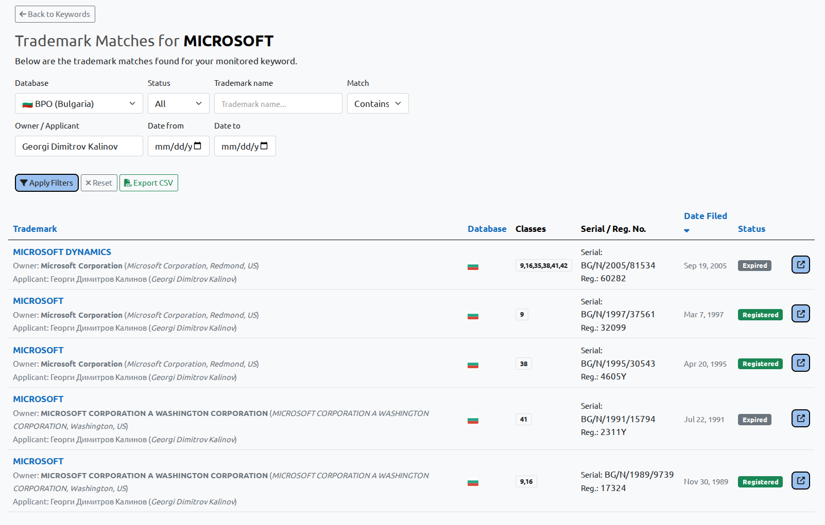Open the external link for MICROSOFT DYNAMICS record

click(x=800, y=264)
